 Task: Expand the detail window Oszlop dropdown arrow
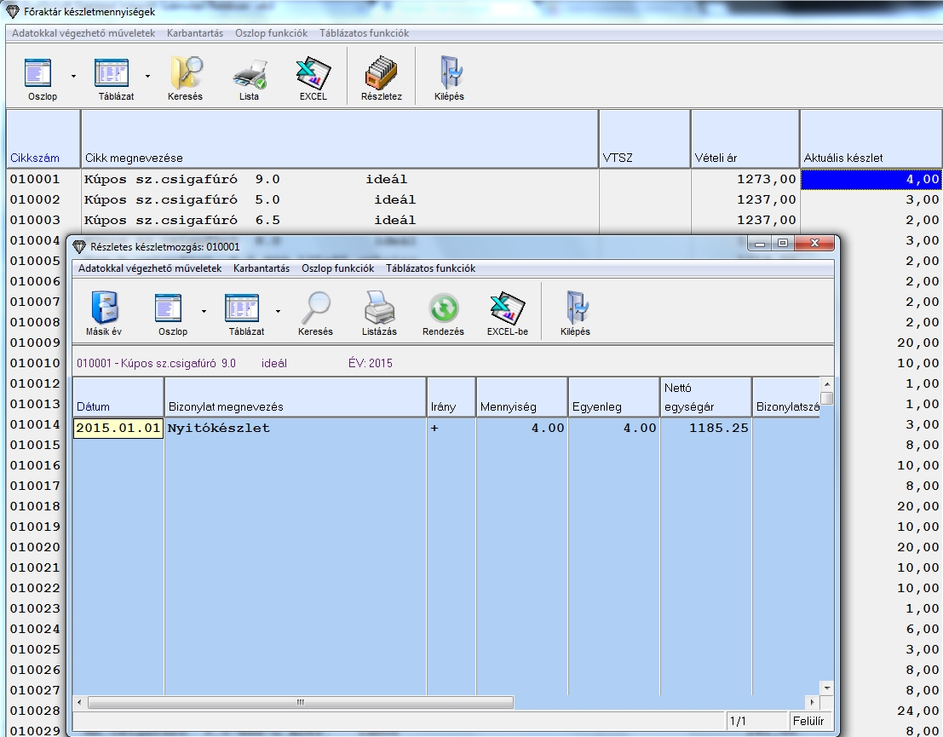coord(204,311)
